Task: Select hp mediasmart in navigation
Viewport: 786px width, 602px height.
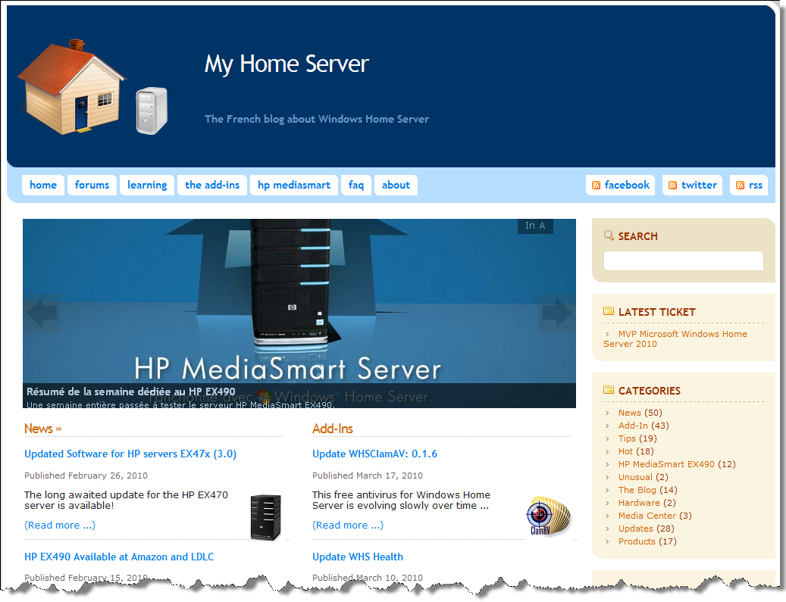Action: (x=294, y=185)
